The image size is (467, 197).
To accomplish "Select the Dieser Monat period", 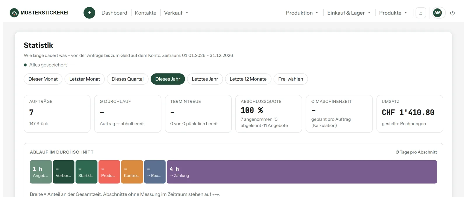I will tap(43, 79).
